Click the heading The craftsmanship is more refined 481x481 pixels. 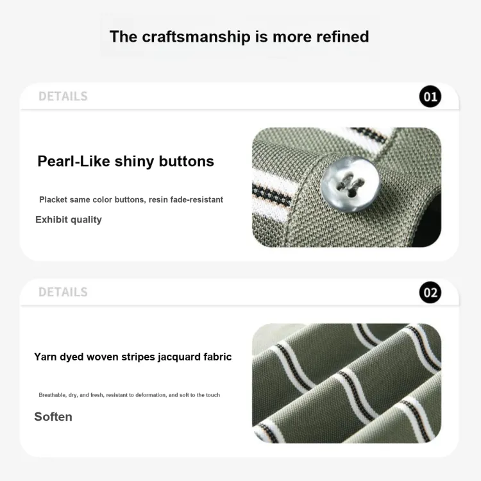pyautogui.click(x=239, y=37)
